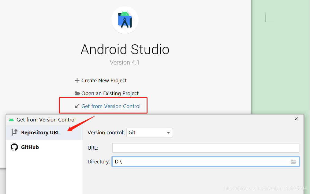
Task: Click the Android Studio title text
Action: click(x=125, y=50)
